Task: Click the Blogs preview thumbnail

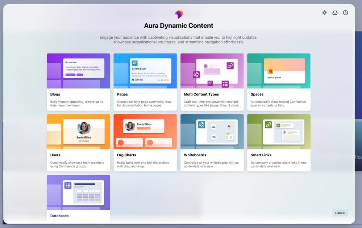Action: [78, 71]
